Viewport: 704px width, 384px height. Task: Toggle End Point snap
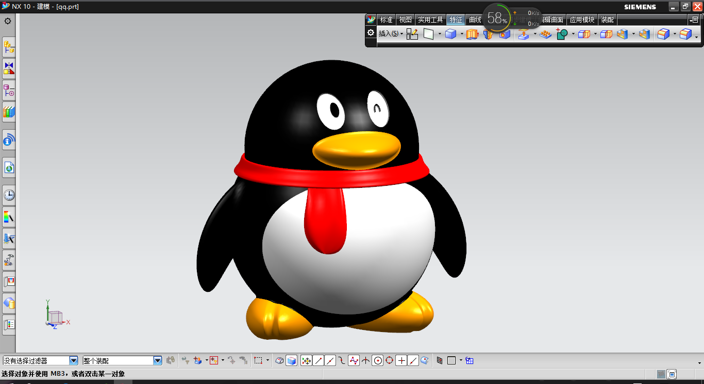pos(319,361)
